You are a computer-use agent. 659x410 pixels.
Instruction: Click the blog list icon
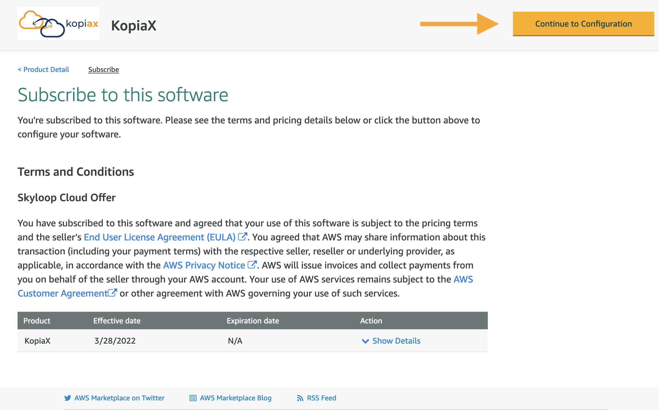point(193,398)
